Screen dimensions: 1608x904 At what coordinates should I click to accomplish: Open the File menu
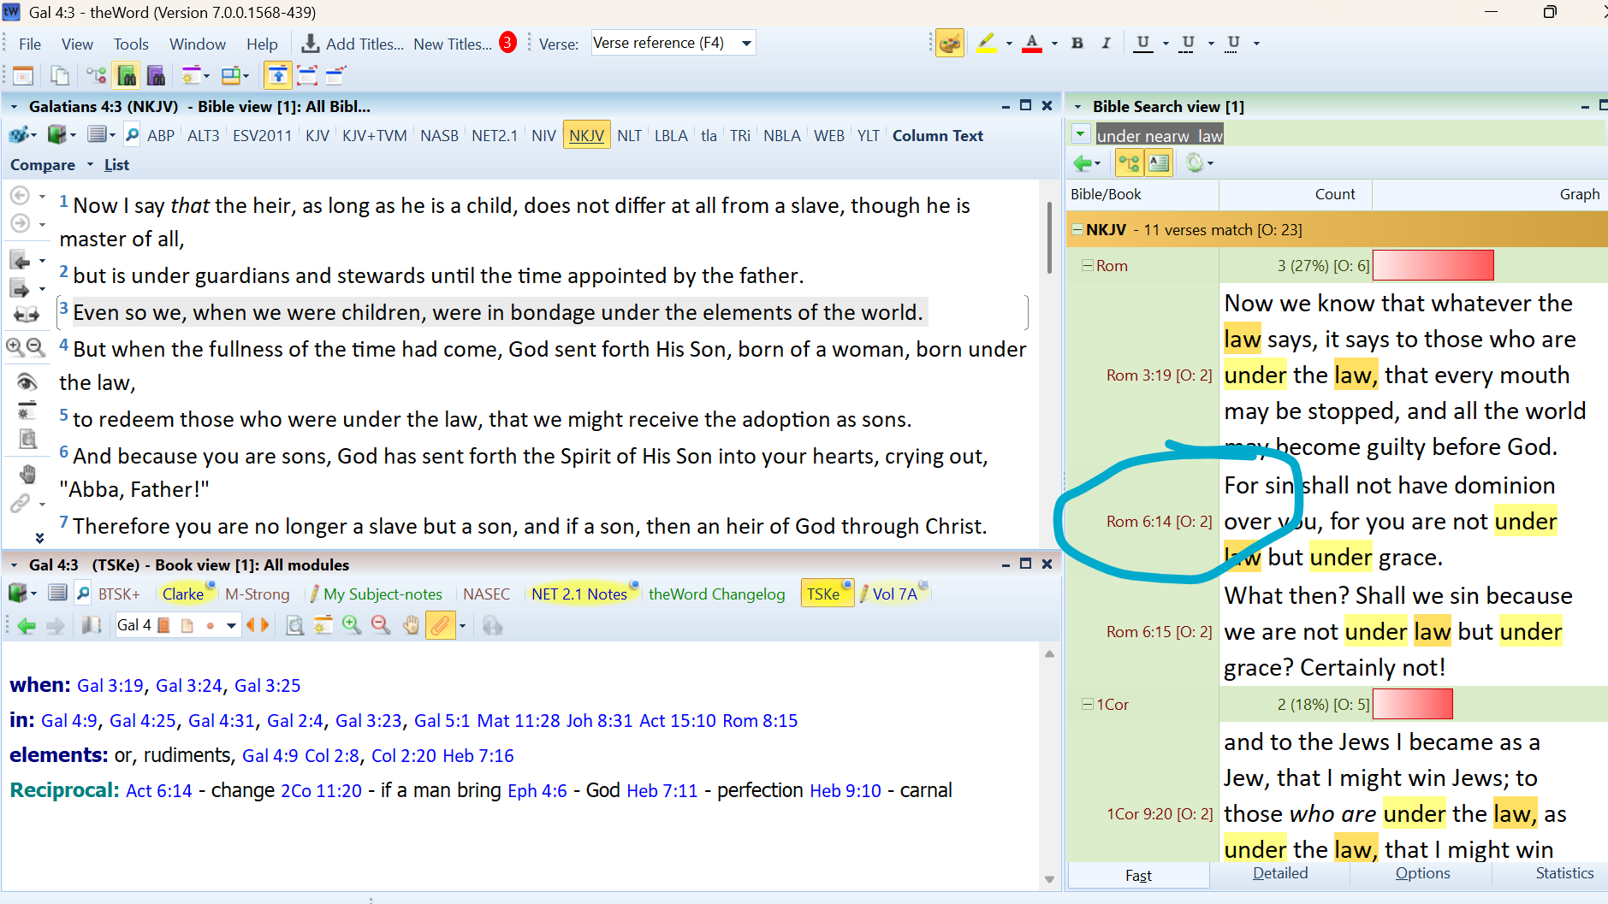click(30, 44)
